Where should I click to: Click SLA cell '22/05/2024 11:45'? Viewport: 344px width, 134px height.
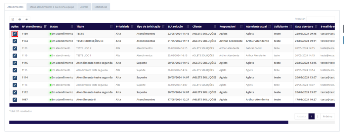click(178, 34)
